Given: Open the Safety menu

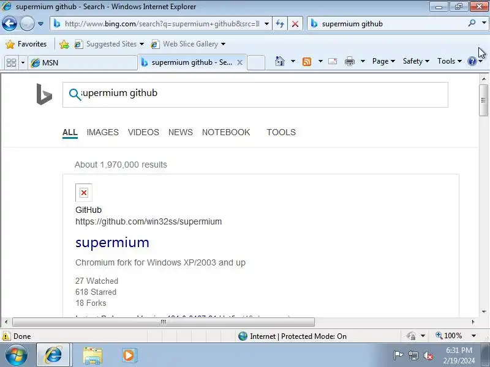Looking at the screenshot, I should (416, 61).
